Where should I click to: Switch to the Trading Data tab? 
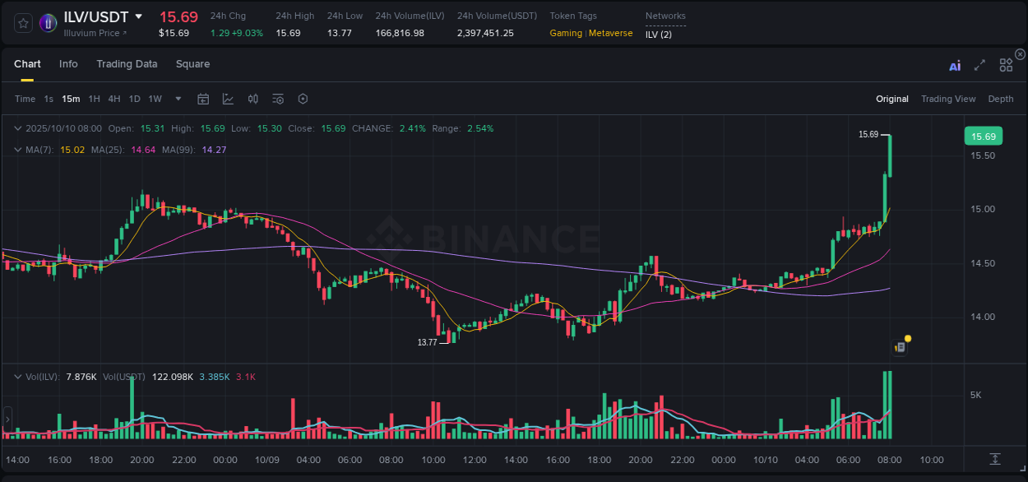click(x=127, y=63)
